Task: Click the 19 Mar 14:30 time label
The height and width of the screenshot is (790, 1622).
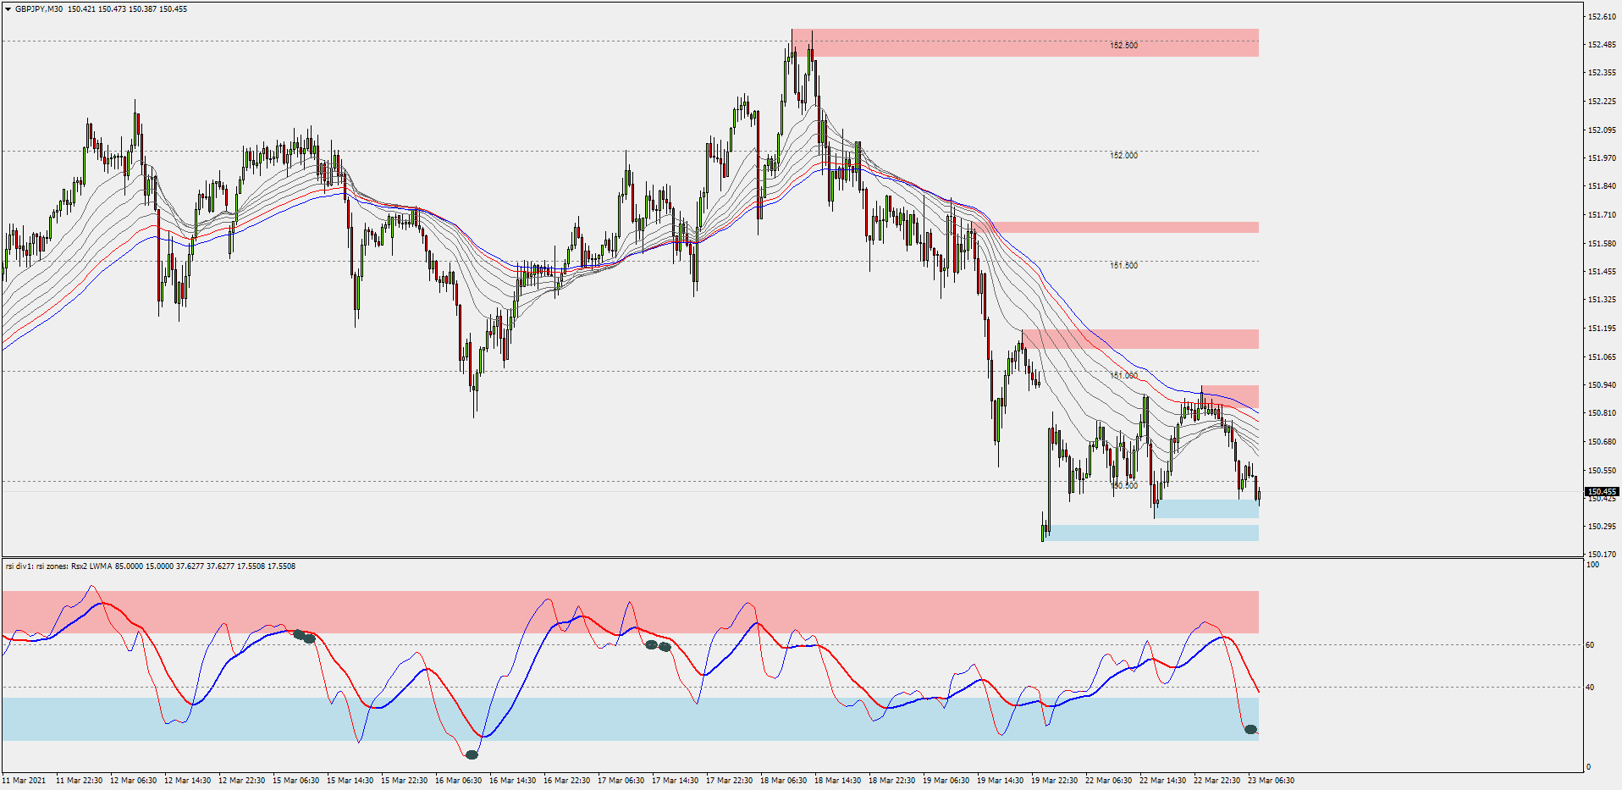Action: 1000,781
